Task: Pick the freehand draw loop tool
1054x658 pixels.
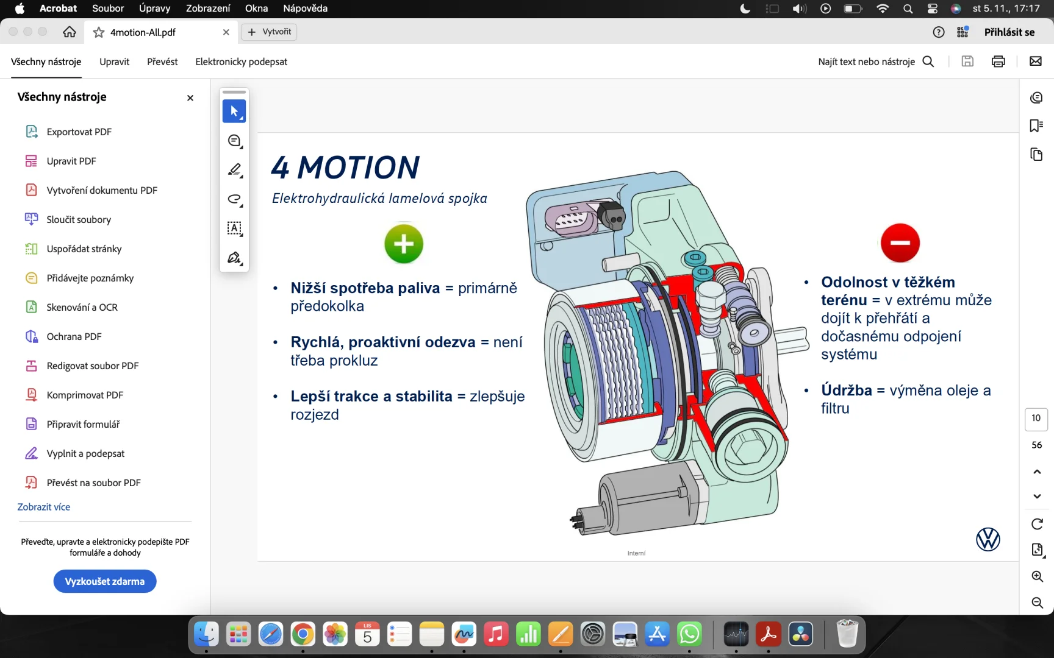Action: coord(234,199)
